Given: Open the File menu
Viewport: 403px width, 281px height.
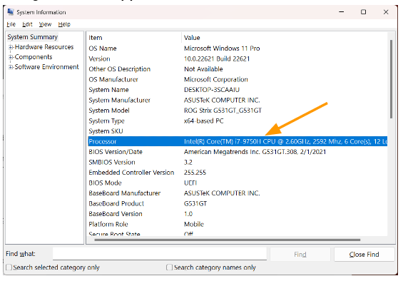Looking at the screenshot, I should point(11,24).
